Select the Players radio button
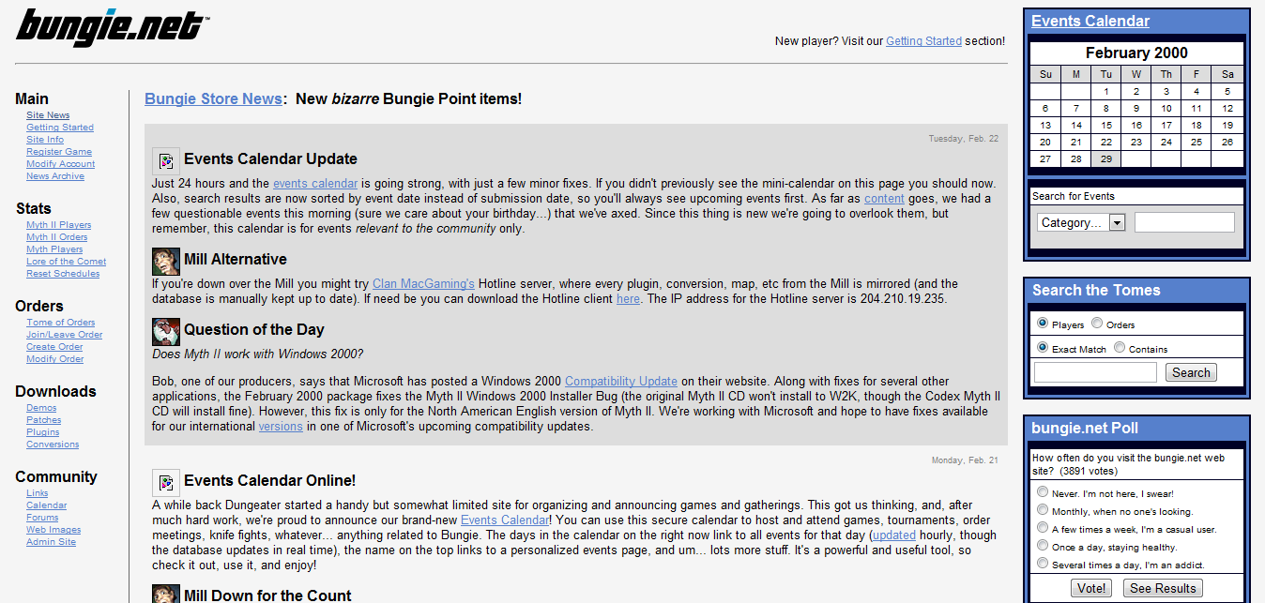 [x=1043, y=324]
